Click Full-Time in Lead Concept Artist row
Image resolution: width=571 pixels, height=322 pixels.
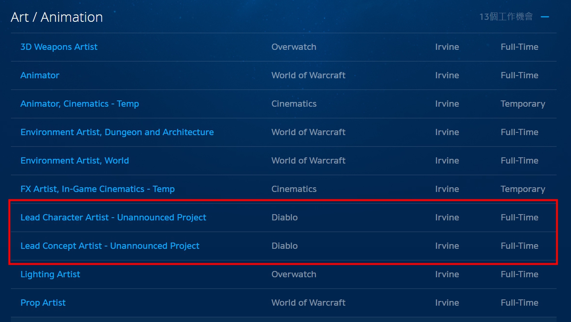coord(520,246)
